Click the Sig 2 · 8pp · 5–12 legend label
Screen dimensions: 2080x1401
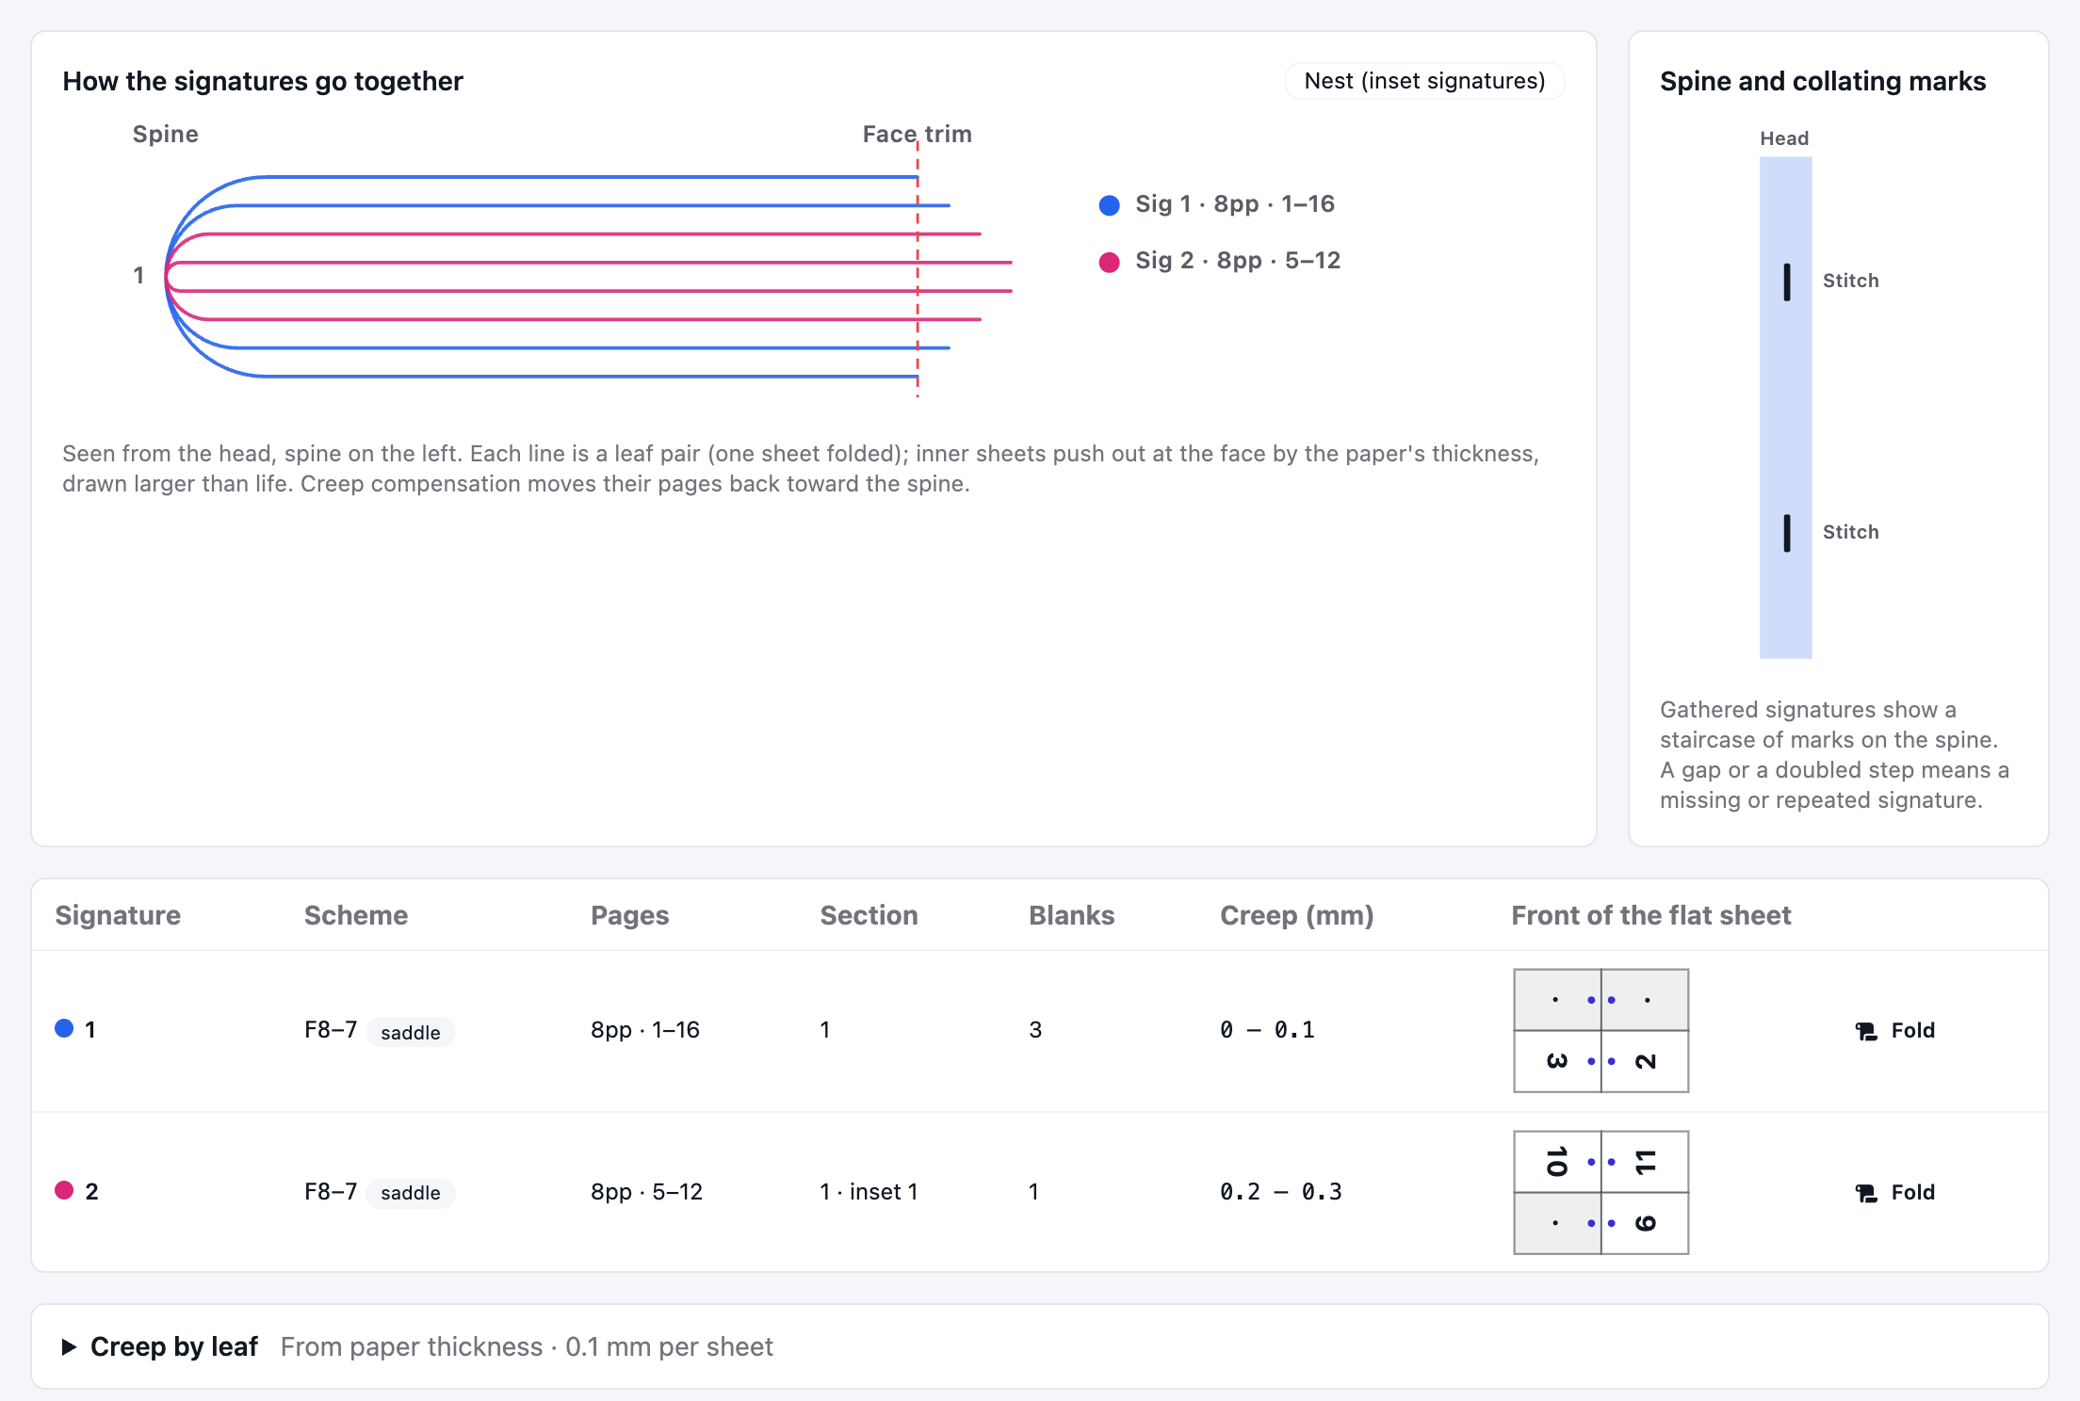[1238, 261]
